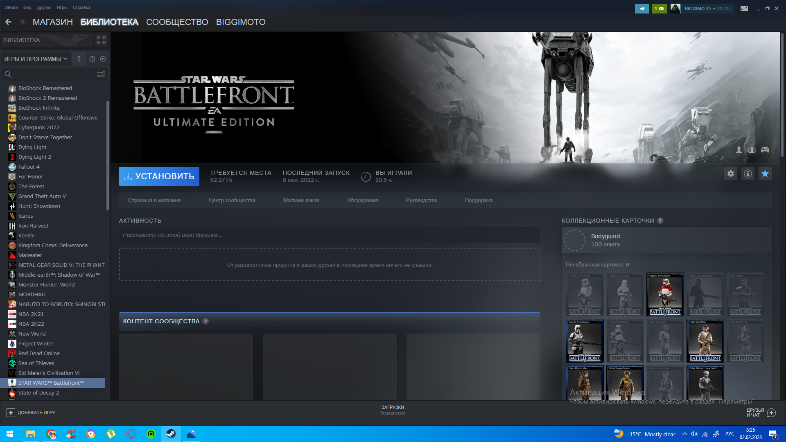Open Руководства link
Viewport: 786px width, 442px height.
(422, 201)
